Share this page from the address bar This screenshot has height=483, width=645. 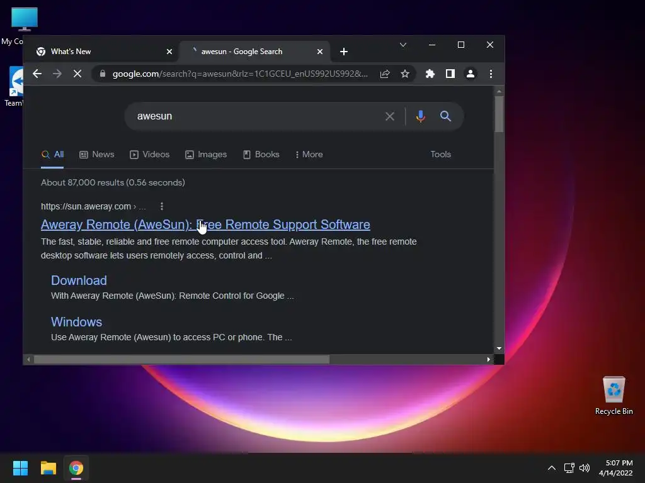(385, 74)
